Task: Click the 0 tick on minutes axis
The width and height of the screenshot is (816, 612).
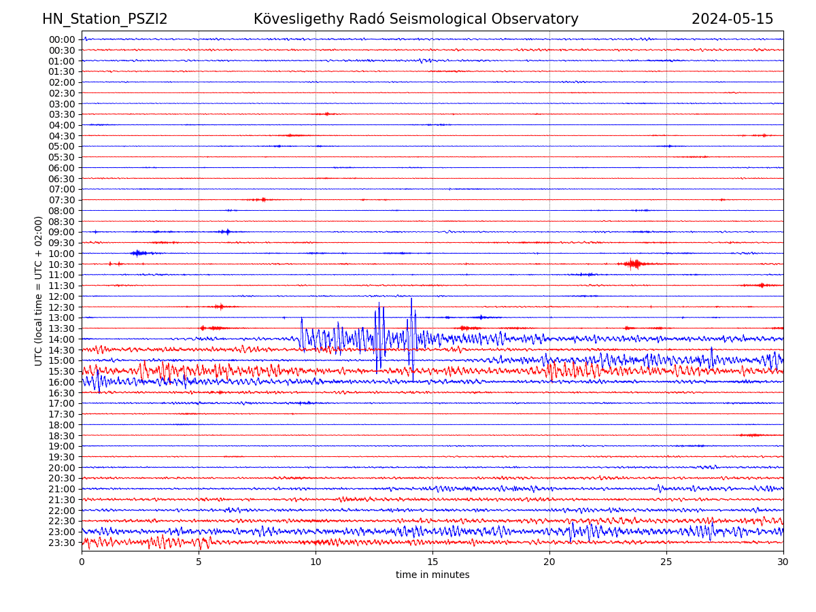Action: click(82, 562)
